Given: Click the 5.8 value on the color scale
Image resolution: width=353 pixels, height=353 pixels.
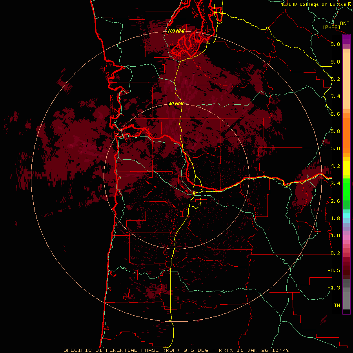Looking at the screenshot, I should 335,131.
